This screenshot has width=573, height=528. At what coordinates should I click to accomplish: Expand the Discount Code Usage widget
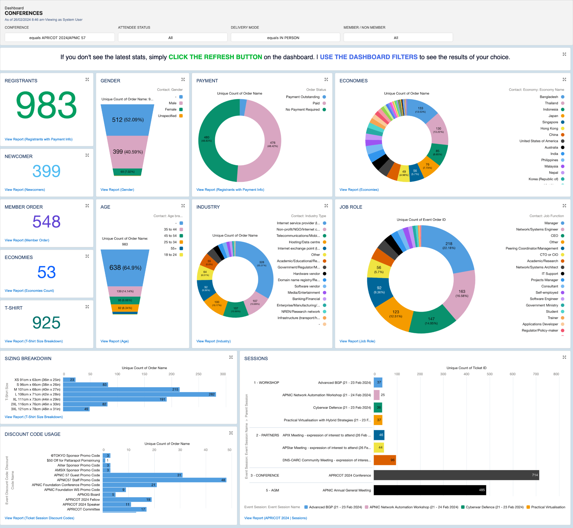pos(231,433)
